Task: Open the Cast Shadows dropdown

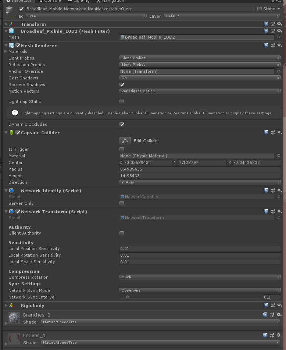Action: tap(200, 78)
